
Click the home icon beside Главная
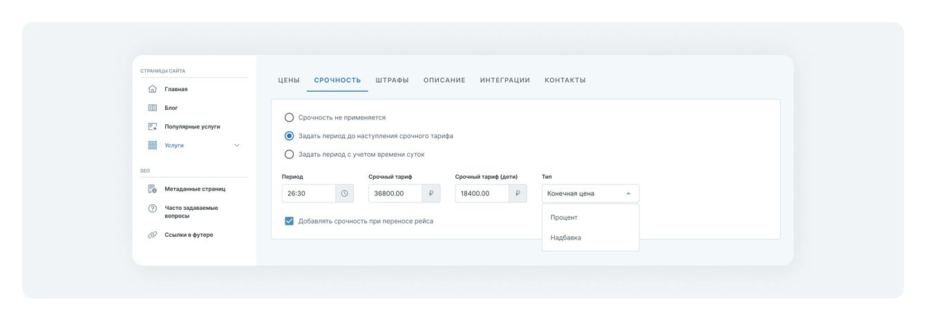[153, 89]
